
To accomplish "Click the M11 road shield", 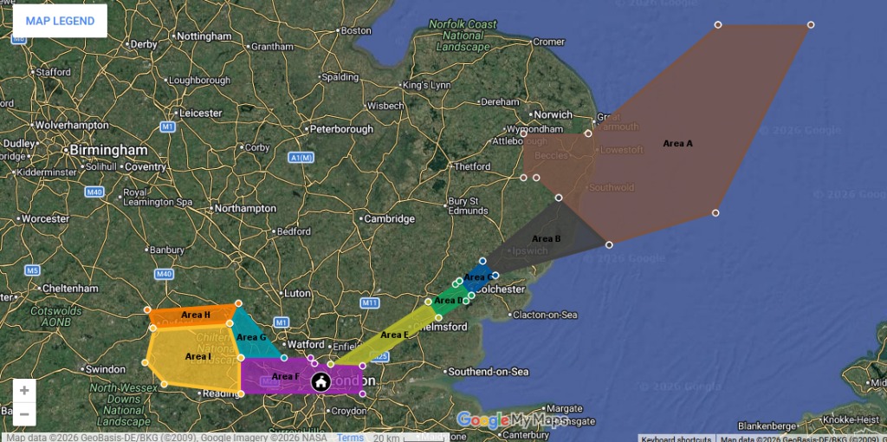I will (x=371, y=302).
